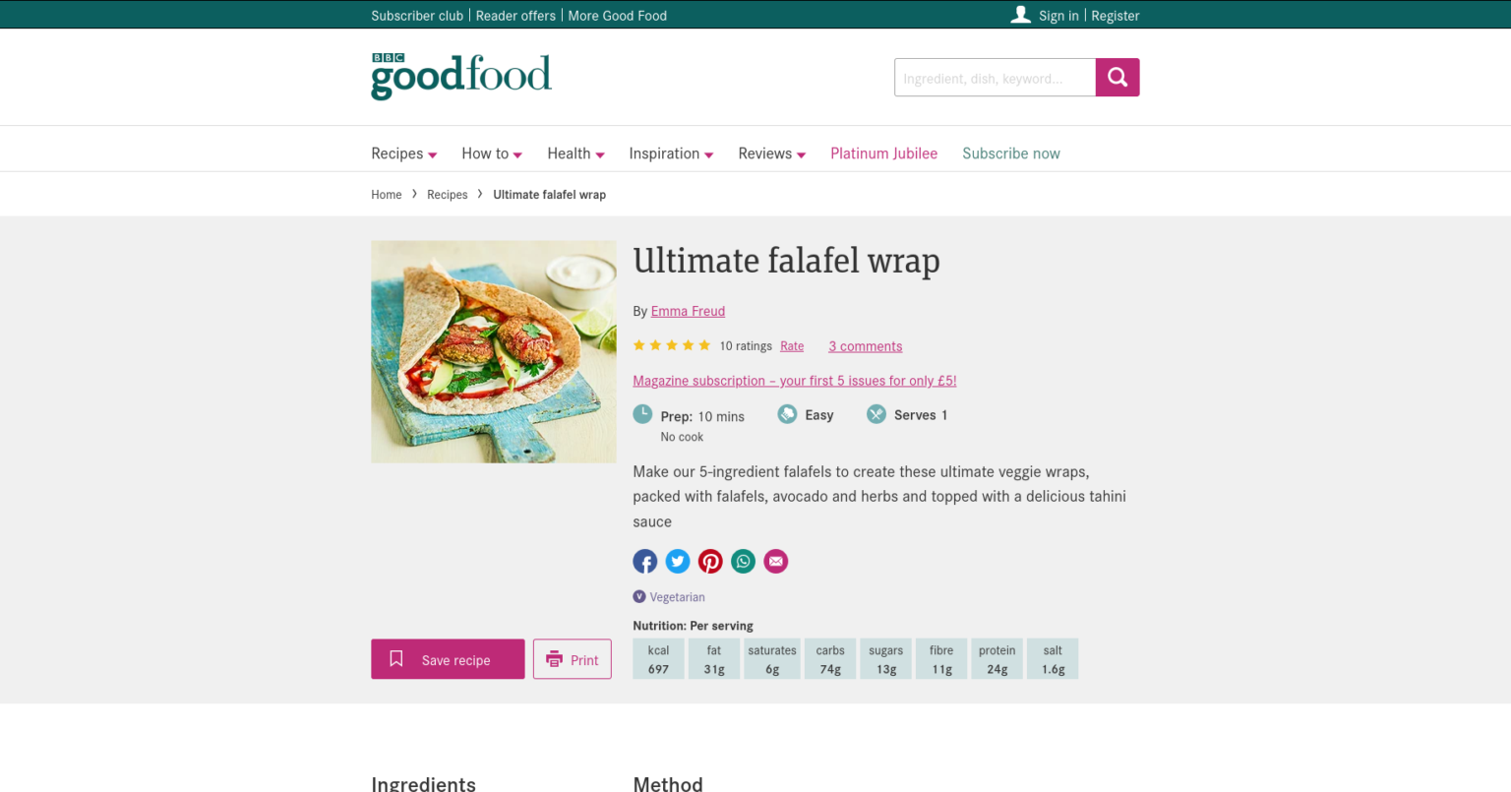Open the 3 comments link
Image resolution: width=1511 pixels, height=792 pixels.
[x=865, y=345]
